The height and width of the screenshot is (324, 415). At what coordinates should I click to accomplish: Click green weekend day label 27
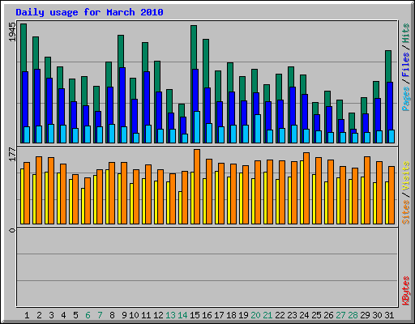tap(340, 315)
